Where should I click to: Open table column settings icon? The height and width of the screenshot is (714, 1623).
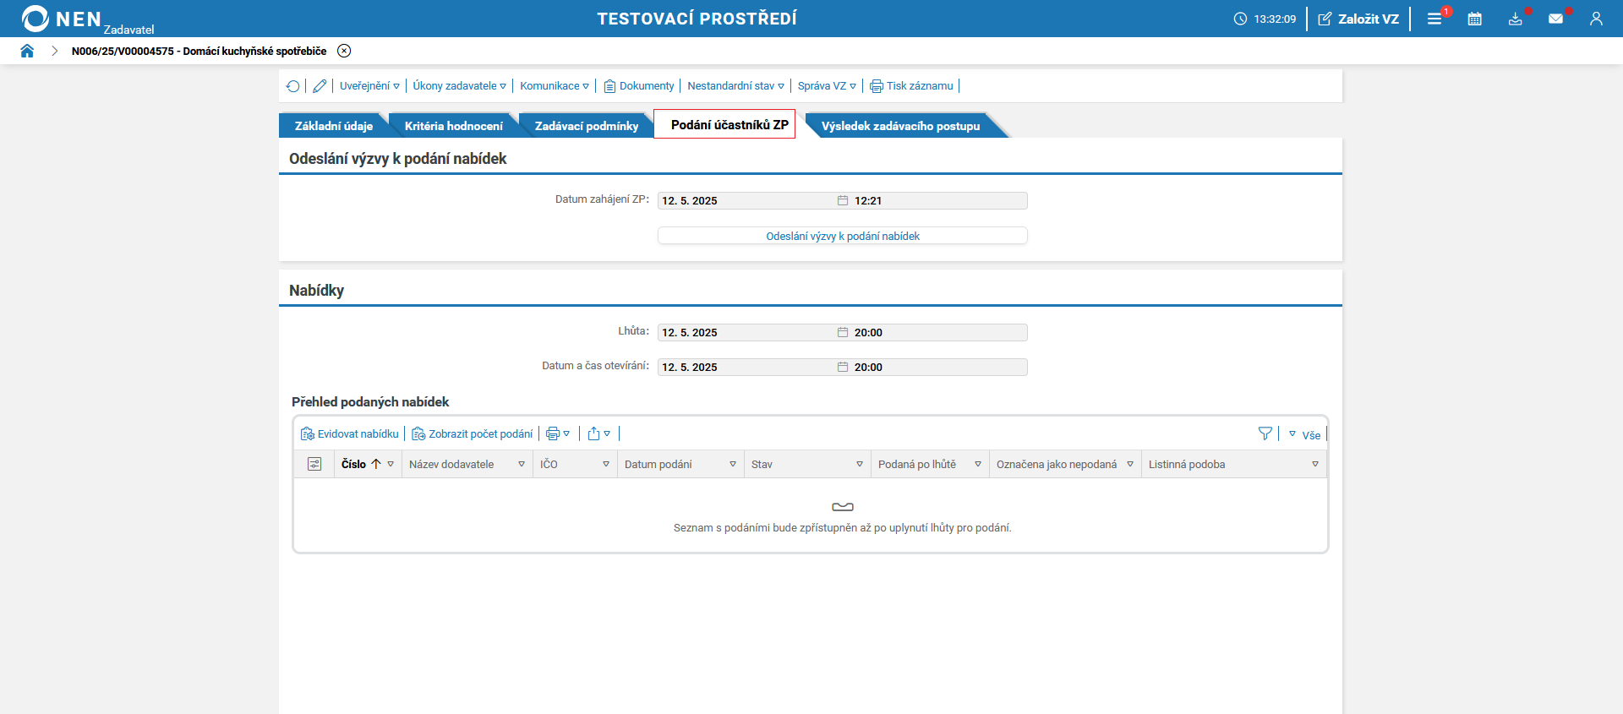314,464
